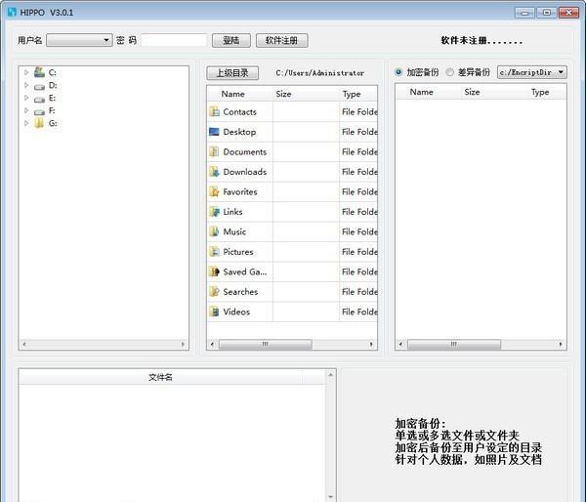Click the Favorites star folder icon

(x=214, y=191)
